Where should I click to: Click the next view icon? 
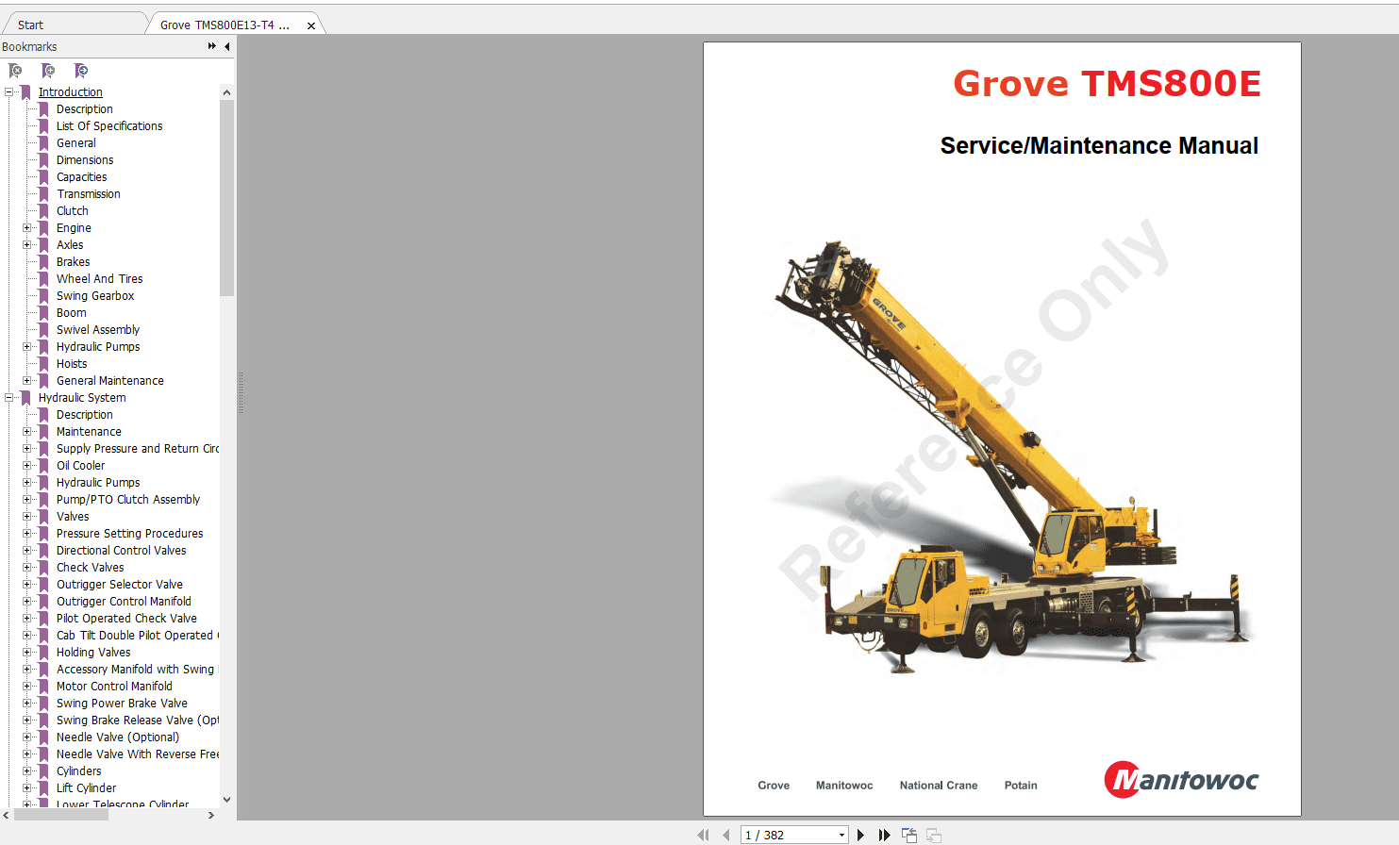932,835
